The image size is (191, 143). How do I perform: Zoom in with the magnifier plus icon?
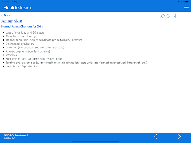pos(162,16)
